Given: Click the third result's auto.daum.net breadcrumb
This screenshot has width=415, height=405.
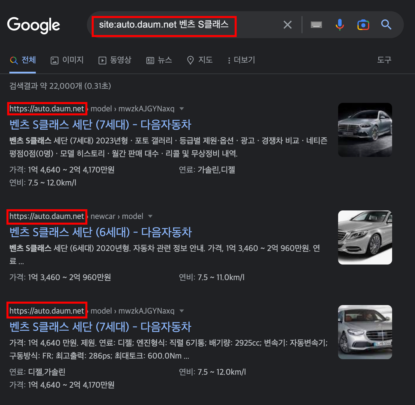Looking at the screenshot, I should (92, 311).
